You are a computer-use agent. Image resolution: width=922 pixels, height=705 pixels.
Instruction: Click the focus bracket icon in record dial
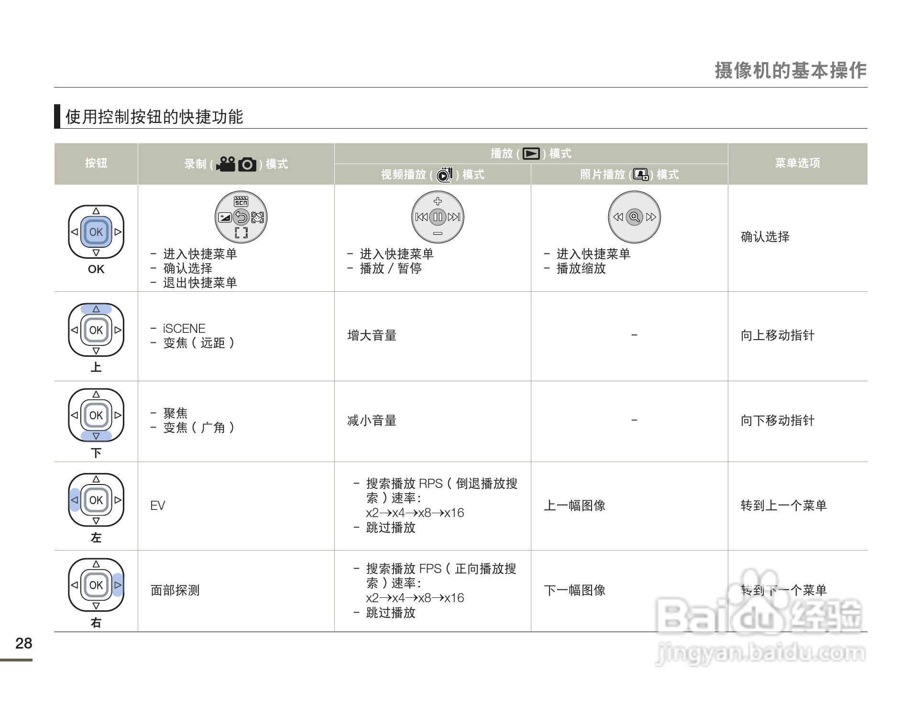click(241, 233)
